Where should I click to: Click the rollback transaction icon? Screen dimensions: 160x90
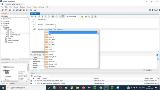[59, 16]
